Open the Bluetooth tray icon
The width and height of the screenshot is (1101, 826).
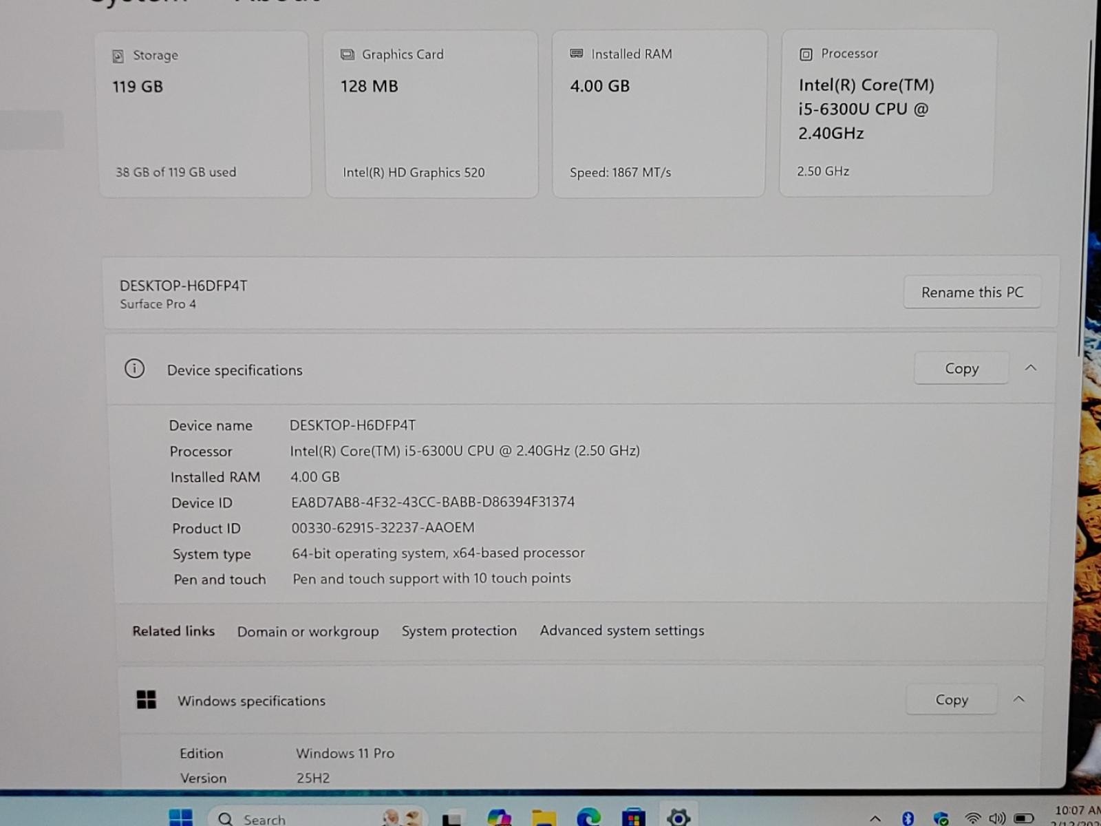908,818
